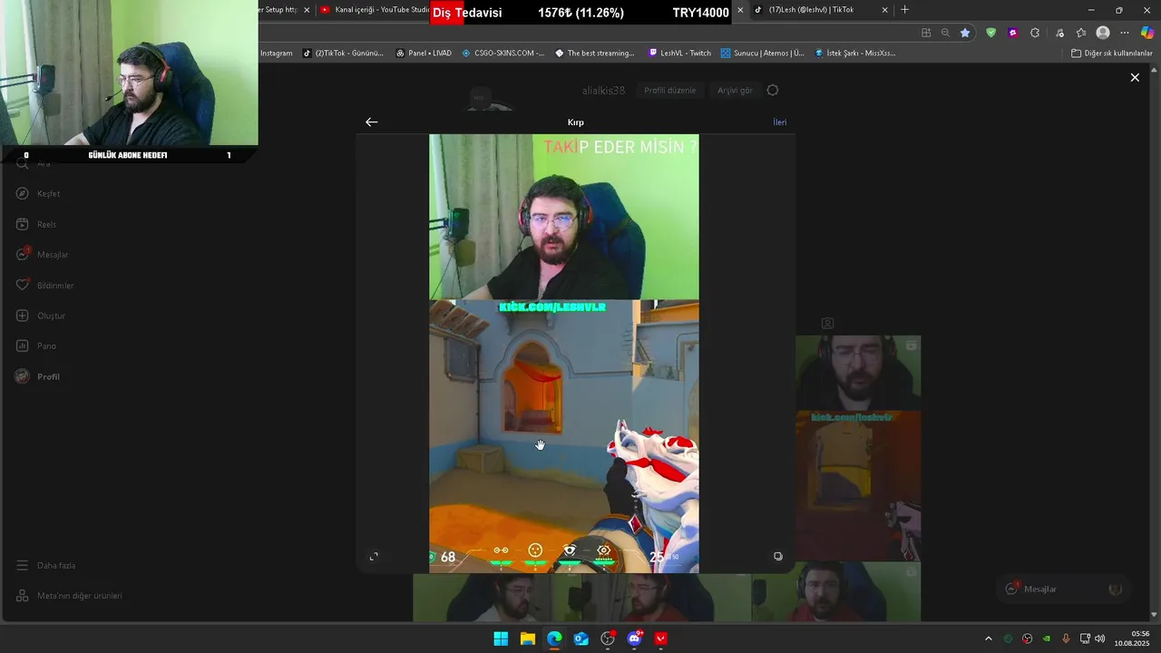Open Instagram bookmark
The image size is (1161, 653).
[x=277, y=54]
